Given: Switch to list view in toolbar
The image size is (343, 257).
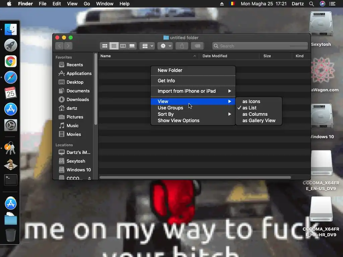Looking at the screenshot, I should [114, 46].
